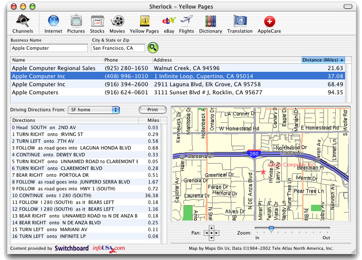Click the Directions column header
The width and height of the screenshot is (362, 260).
coord(74,120)
